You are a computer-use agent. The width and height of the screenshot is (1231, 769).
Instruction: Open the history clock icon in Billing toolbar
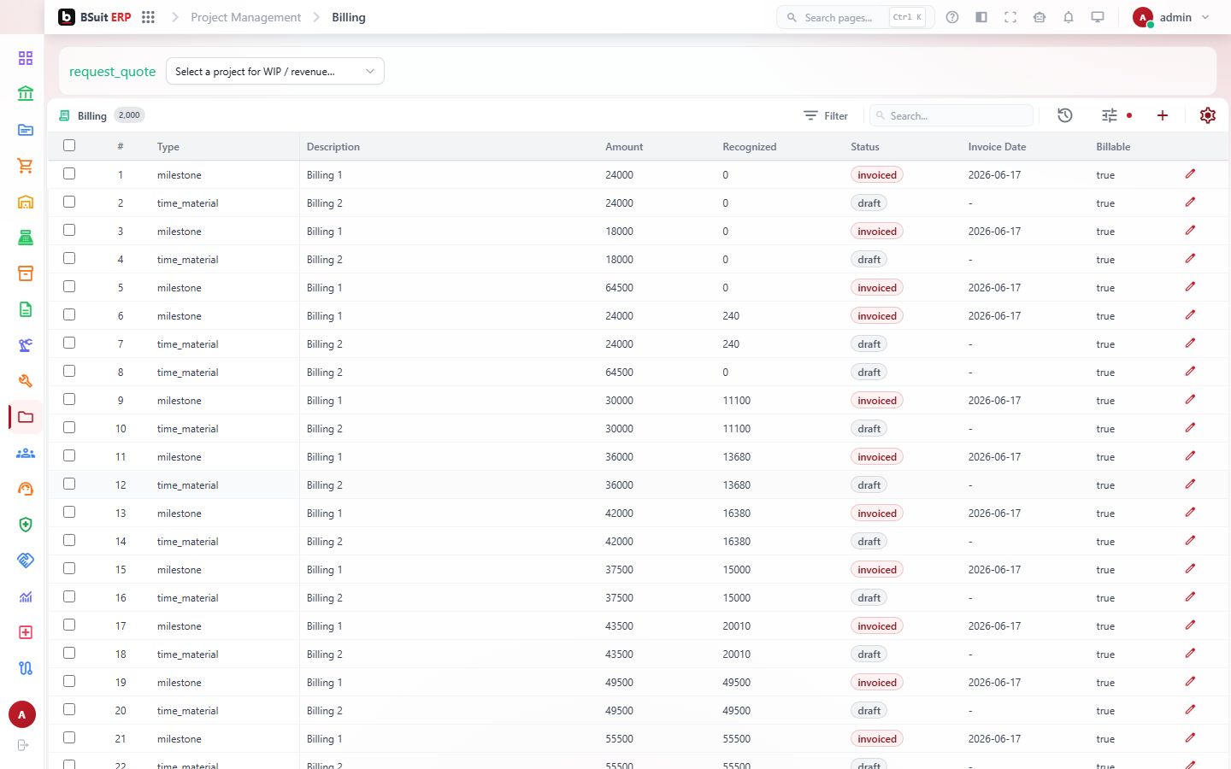(x=1065, y=115)
